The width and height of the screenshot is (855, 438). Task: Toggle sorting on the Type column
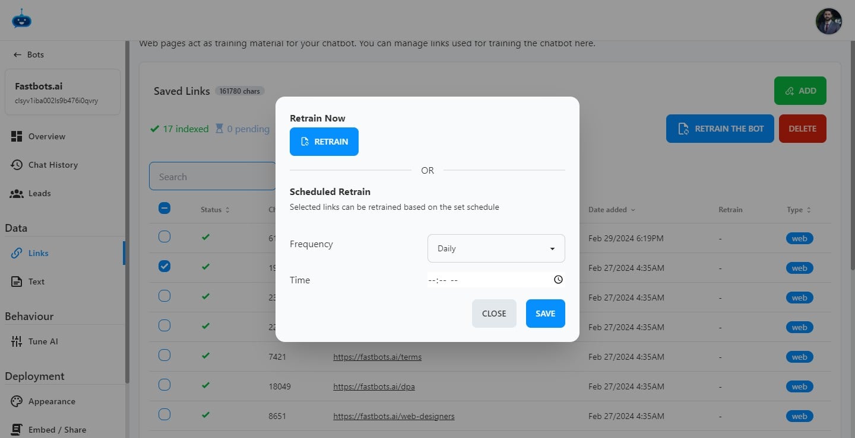799,209
